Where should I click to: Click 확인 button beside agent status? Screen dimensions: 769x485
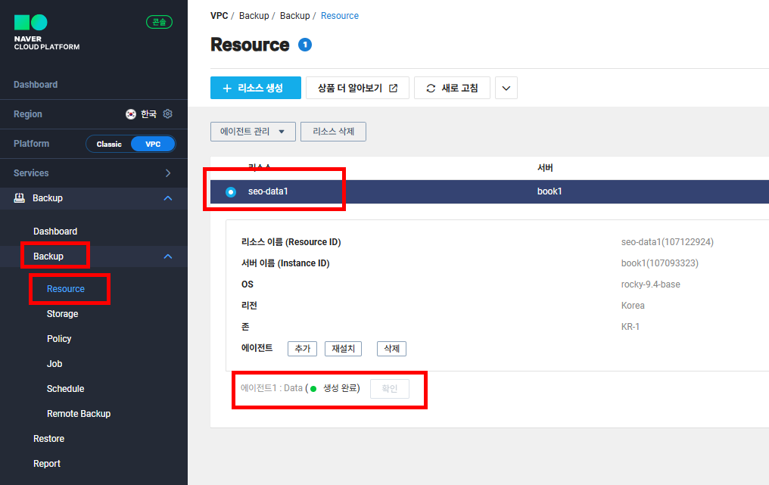[389, 388]
